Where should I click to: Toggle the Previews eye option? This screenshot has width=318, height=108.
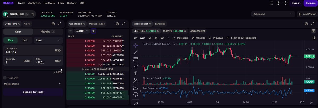216,38
